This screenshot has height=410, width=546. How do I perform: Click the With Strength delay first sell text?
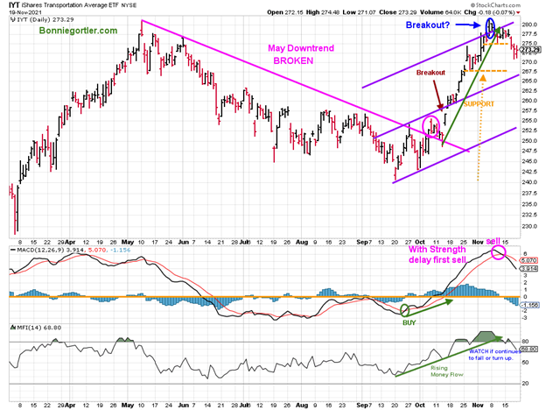(x=440, y=263)
